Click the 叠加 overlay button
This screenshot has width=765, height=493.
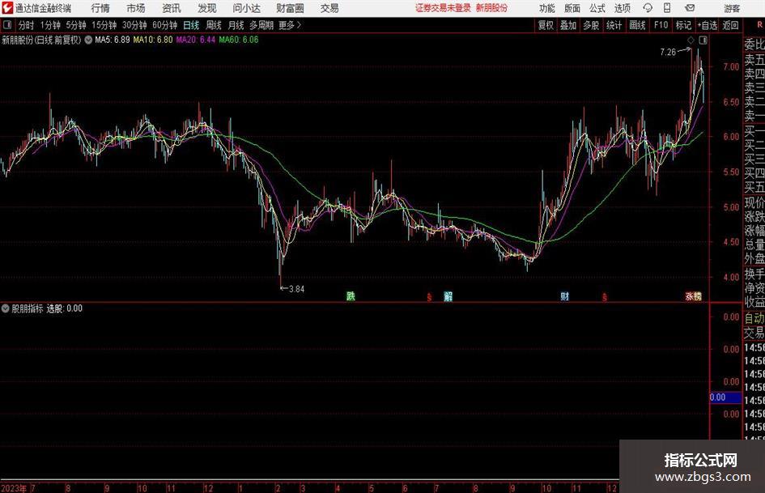(x=568, y=25)
